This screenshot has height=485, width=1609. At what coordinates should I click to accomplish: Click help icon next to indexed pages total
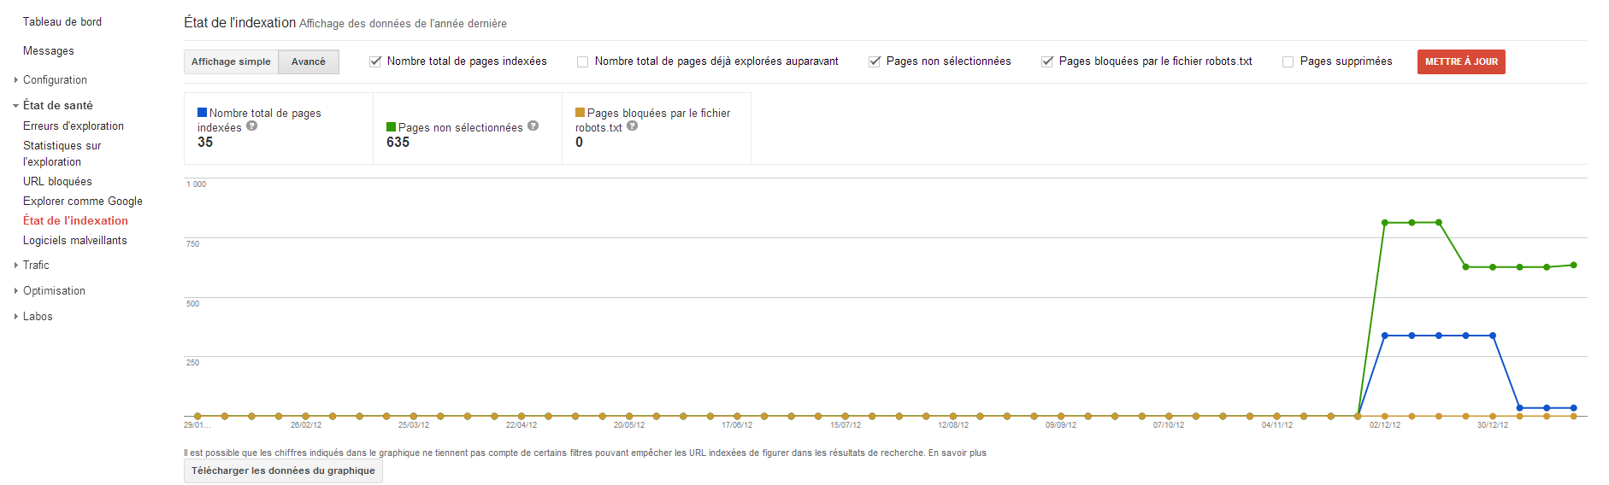[x=252, y=126]
